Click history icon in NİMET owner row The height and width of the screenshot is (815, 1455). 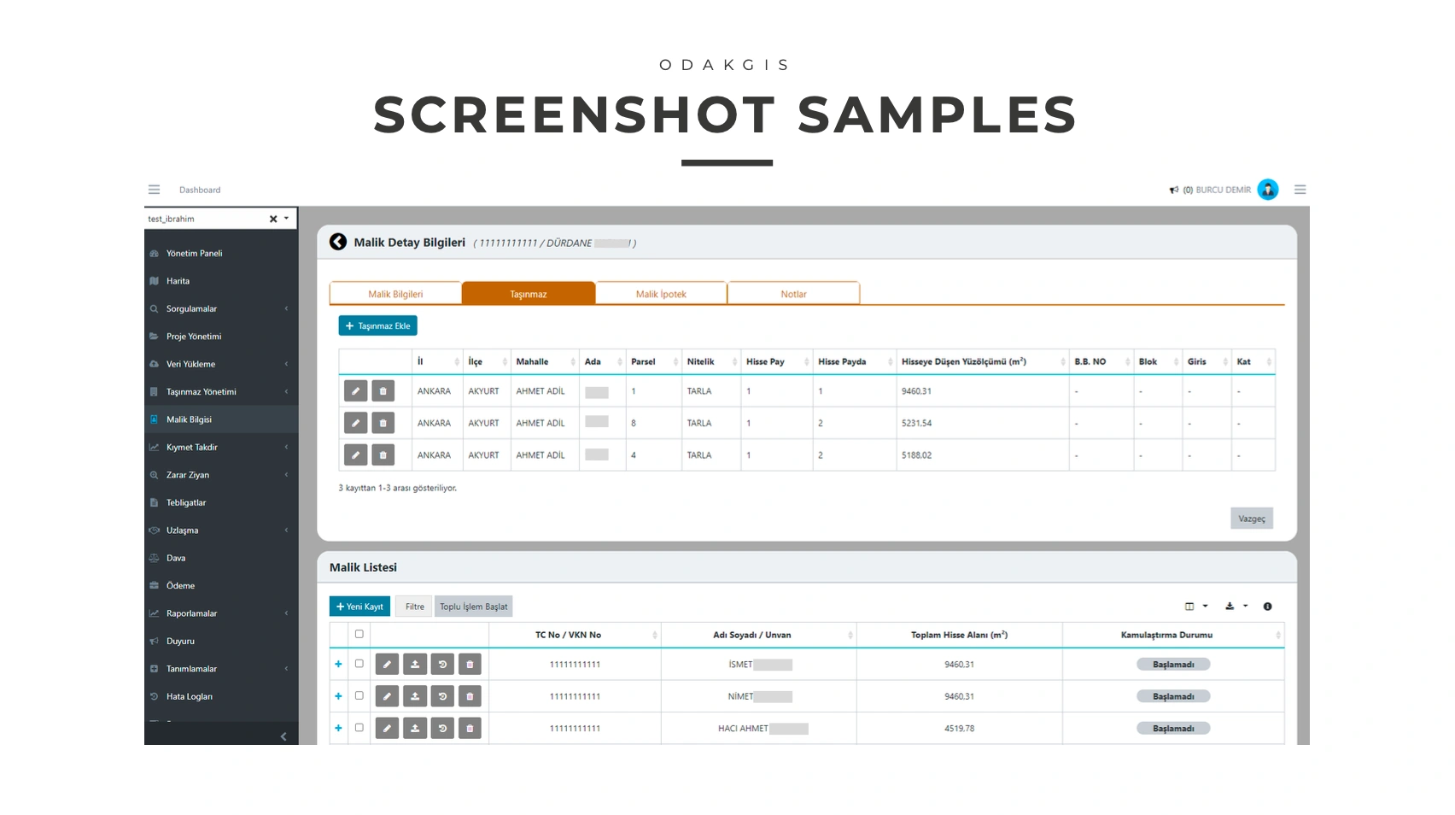[442, 696]
